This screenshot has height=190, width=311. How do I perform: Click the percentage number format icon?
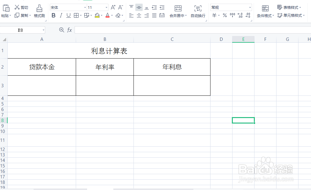[225, 15]
